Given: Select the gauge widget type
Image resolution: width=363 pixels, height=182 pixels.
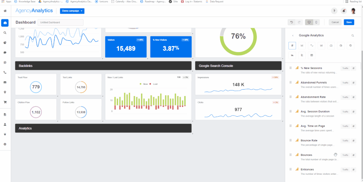Looking at the screenshot, I should point(331,46).
